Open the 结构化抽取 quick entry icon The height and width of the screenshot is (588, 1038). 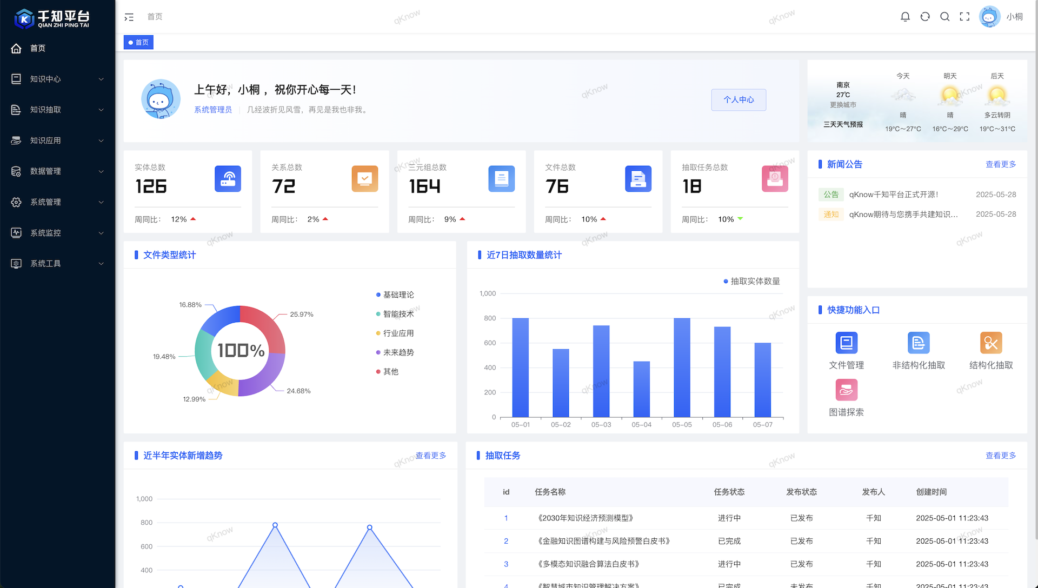[x=991, y=343]
